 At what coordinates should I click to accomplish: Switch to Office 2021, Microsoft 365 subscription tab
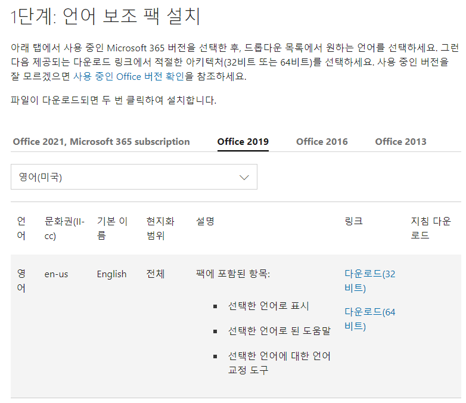[101, 142]
